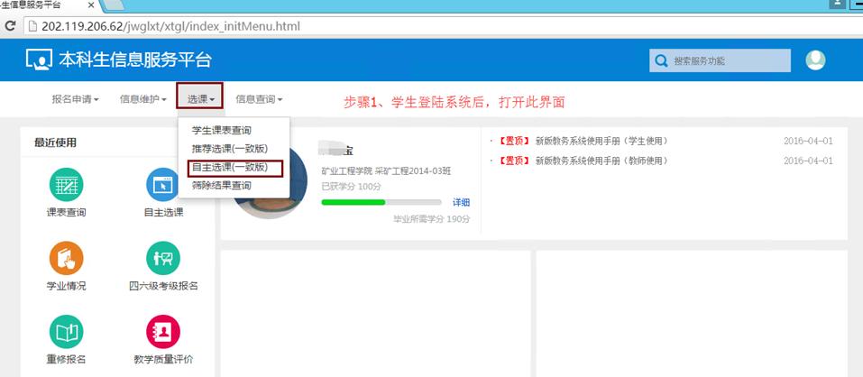863x377 pixels.
Task: Select 学生课表查询 from the menu
Action: [x=222, y=130]
